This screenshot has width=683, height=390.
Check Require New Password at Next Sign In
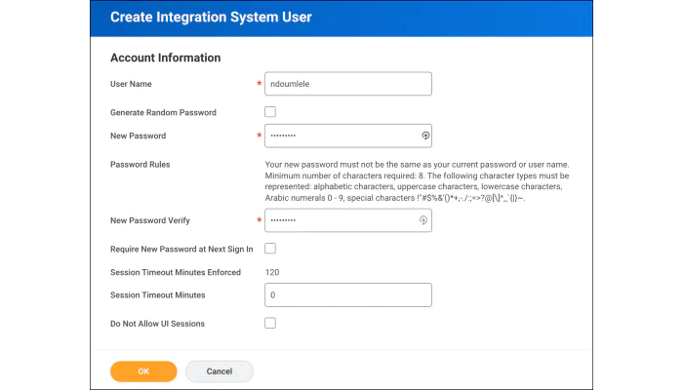click(x=270, y=249)
